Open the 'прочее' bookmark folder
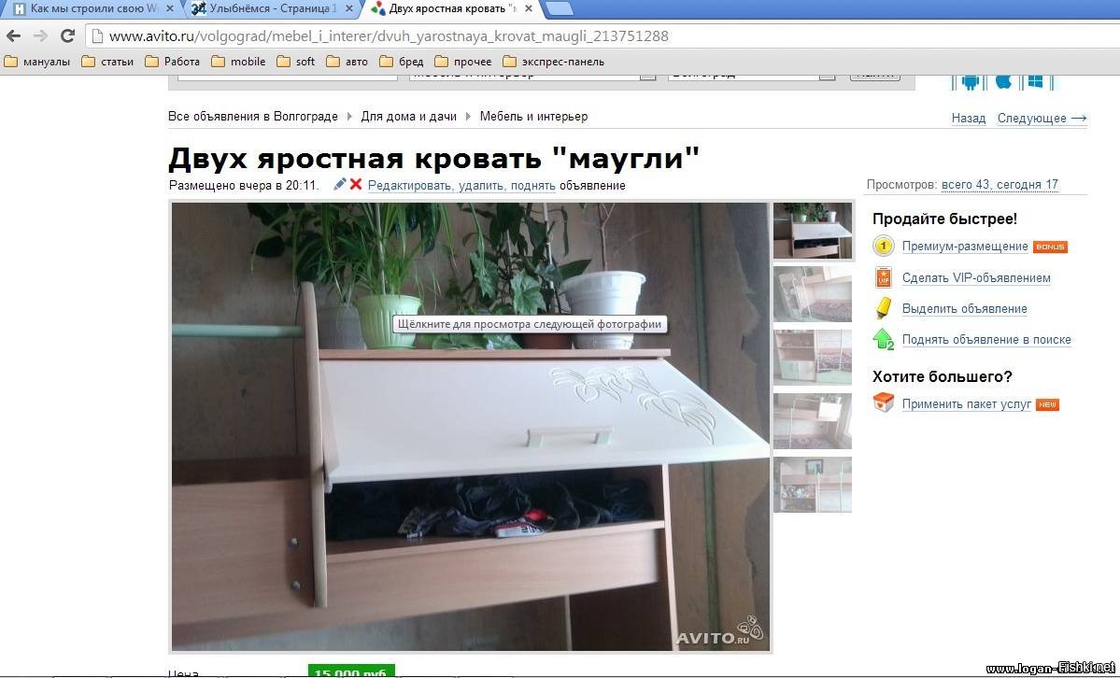 pyautogui.click(x=463, y=62)
